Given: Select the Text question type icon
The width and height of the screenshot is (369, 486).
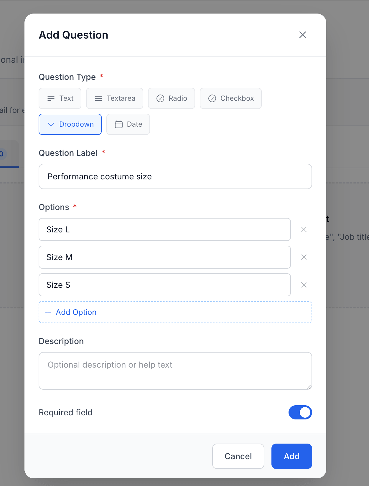Looking at the screenshot, I should coord(51,98).
